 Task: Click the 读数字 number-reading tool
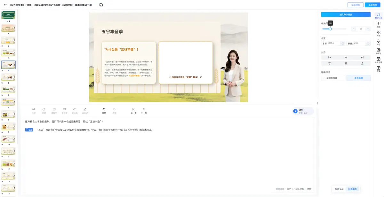click(x=54, y=111)
